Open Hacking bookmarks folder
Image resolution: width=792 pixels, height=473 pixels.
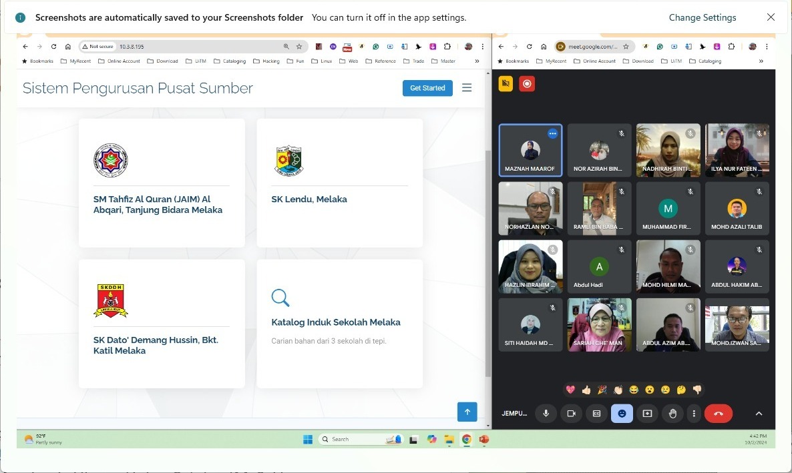[266, 61]
